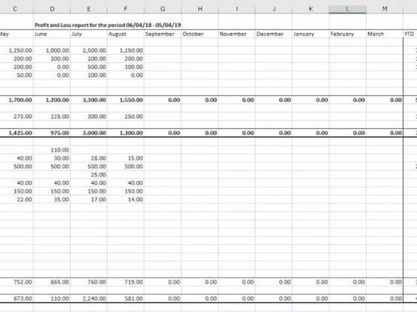Select the 275.00 cell
The height and width of the screenshot is (312, 417).
[17, 116]
